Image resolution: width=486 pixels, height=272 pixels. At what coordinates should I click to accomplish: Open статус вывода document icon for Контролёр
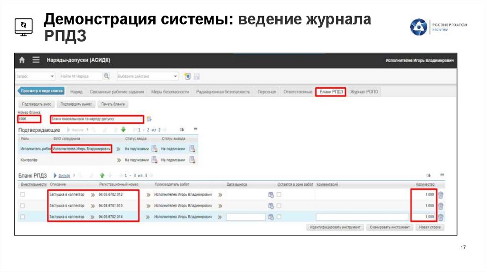click(x=192, y=160)
